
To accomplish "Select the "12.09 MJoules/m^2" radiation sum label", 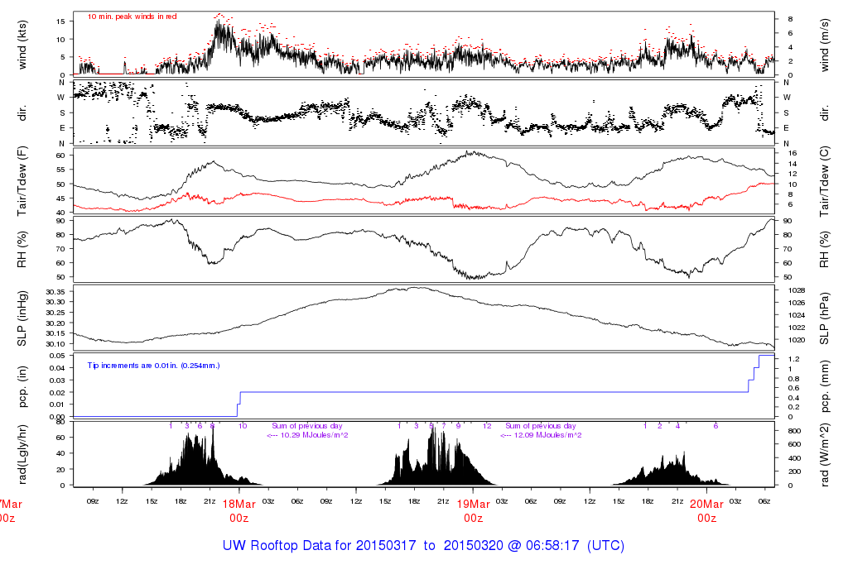I will click(547, 435).
